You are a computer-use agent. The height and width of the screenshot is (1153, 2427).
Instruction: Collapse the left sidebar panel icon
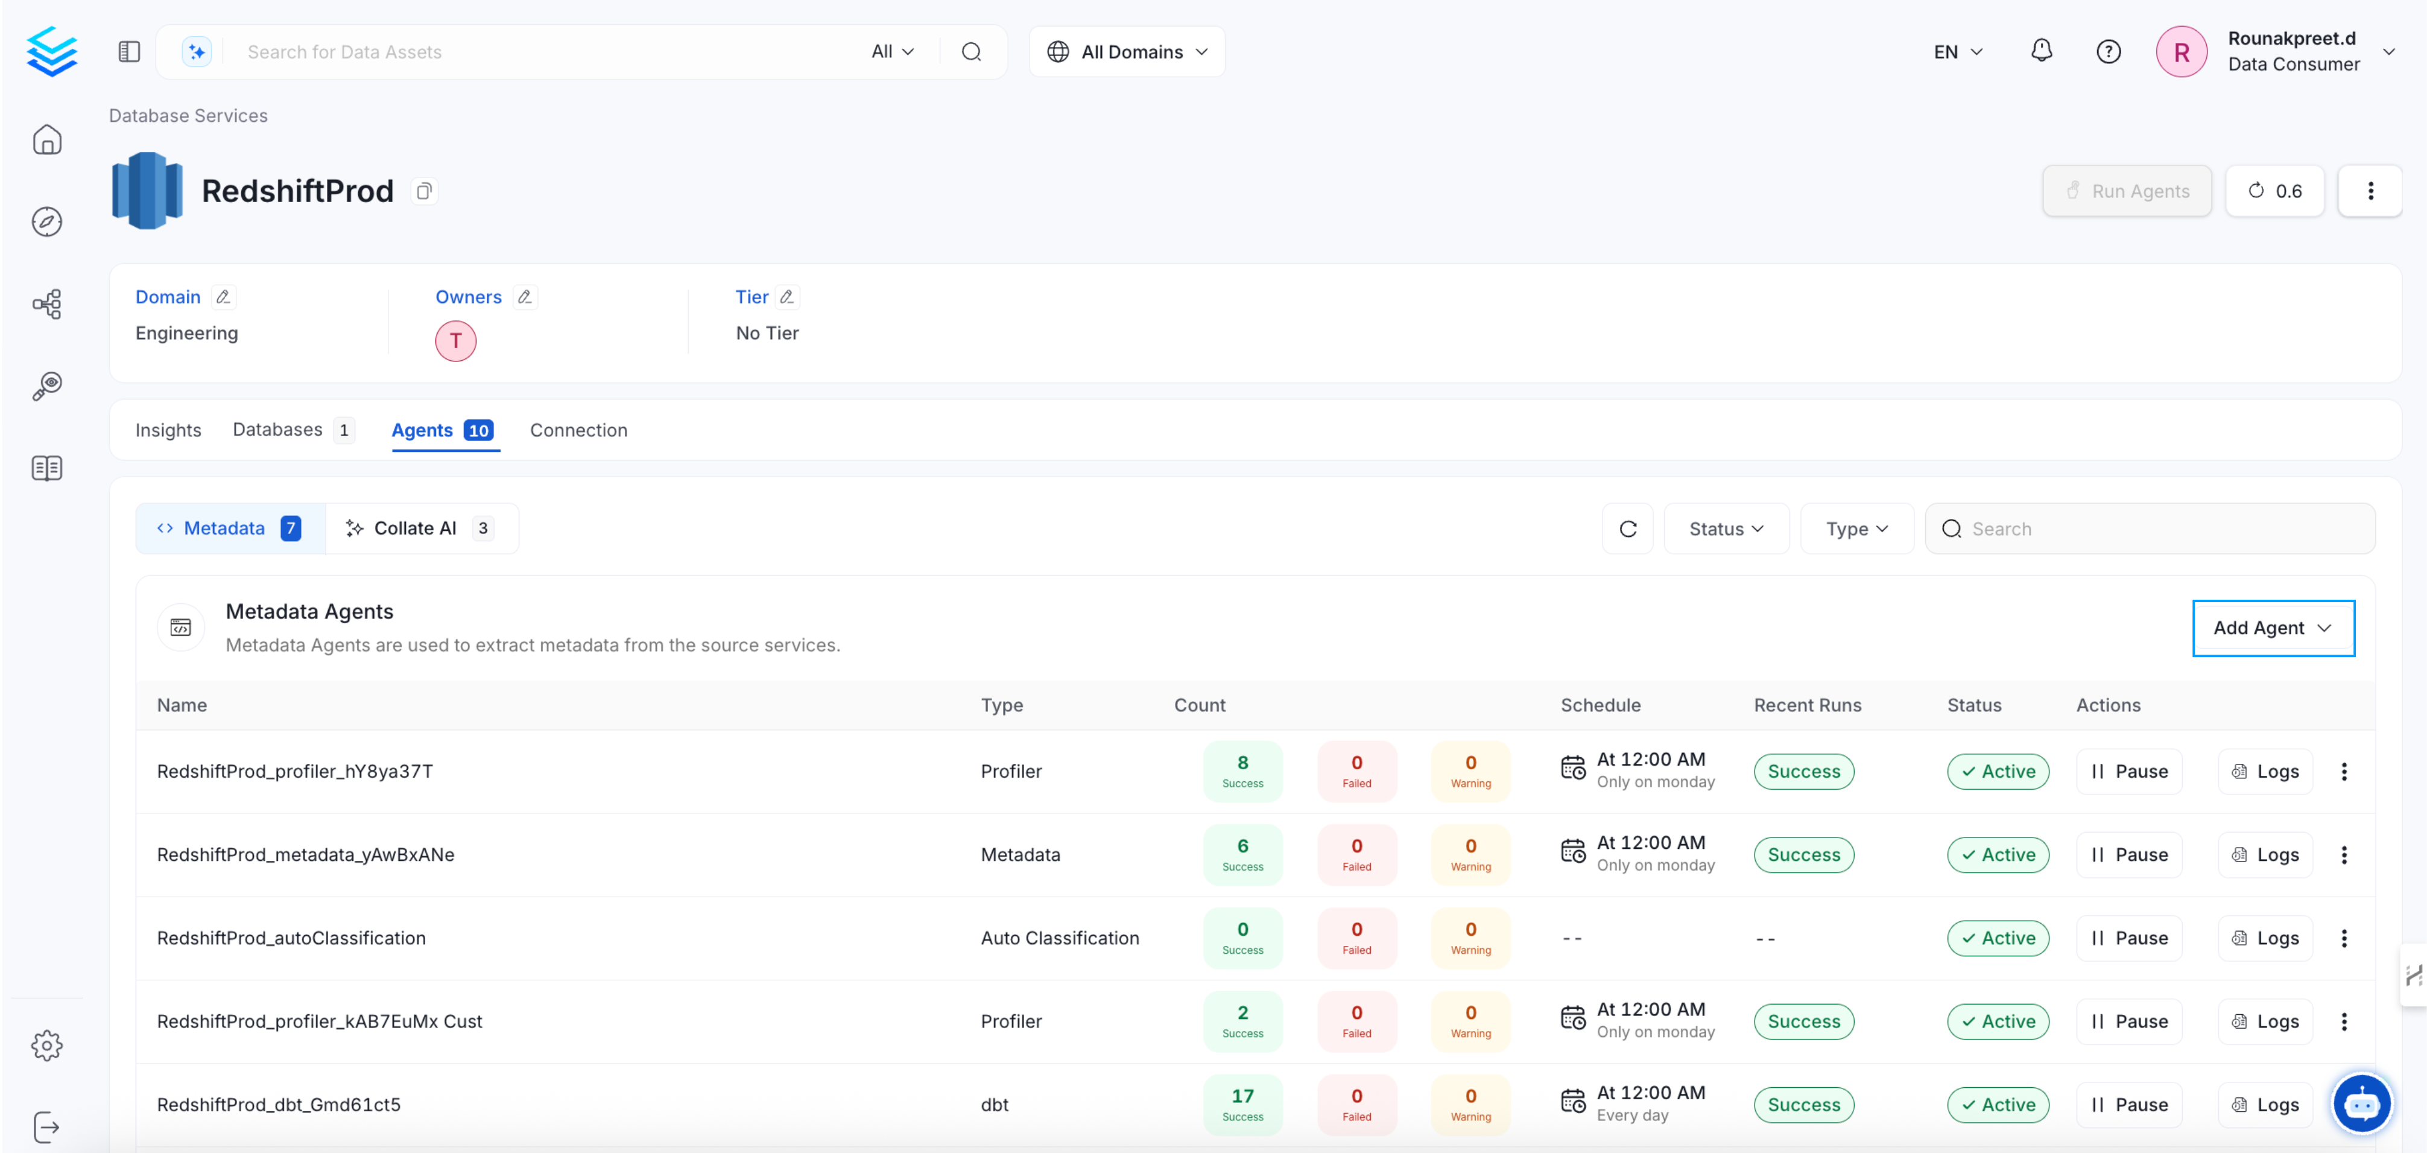129,51
